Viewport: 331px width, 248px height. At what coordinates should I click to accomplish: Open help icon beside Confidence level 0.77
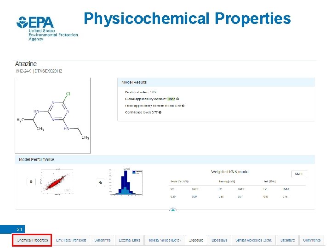pyautogui.click(x=160, y=113)
